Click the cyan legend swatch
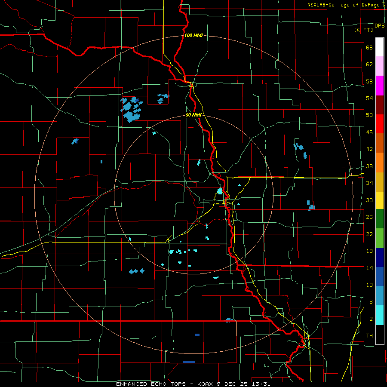Screen dimensions: 387x387 [x=380, y=315]
